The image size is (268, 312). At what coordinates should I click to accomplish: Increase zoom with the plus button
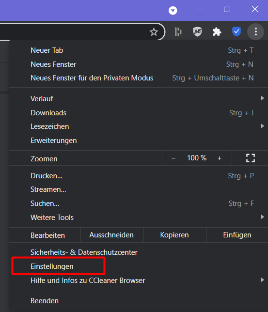point(220,158)
